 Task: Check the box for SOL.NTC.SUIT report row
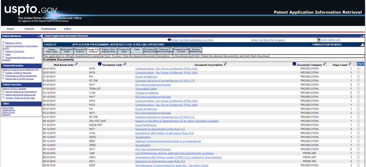tap(358, 121)
